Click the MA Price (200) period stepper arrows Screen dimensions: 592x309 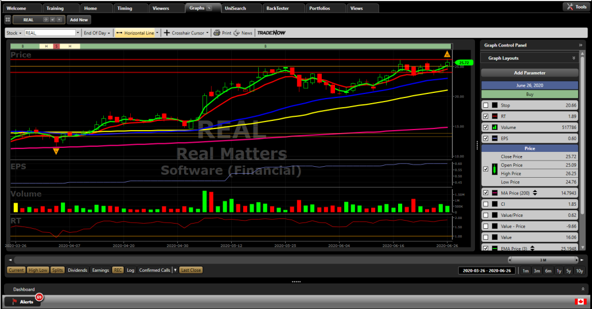pos(535,193)
